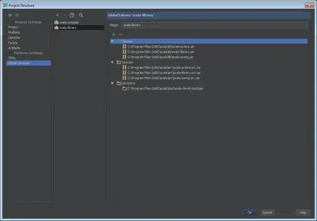Image resolution: width=317 pixels, height=221 pixels.
Task: Select lib\scala-library.jar entry
Action: point(161,52)
